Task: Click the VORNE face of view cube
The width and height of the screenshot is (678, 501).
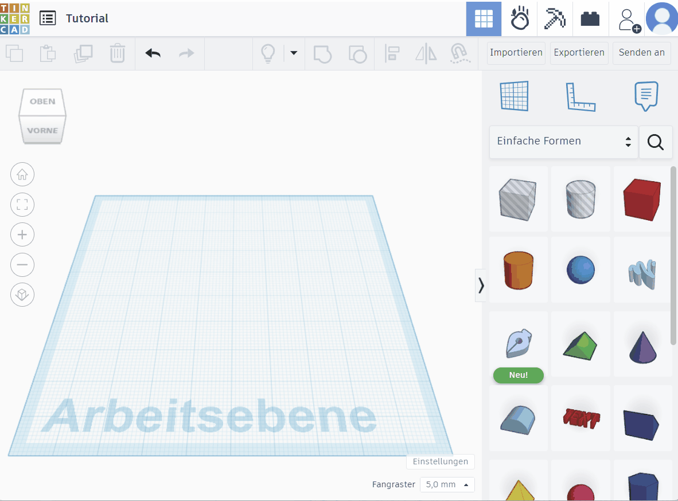Action: 42,130
